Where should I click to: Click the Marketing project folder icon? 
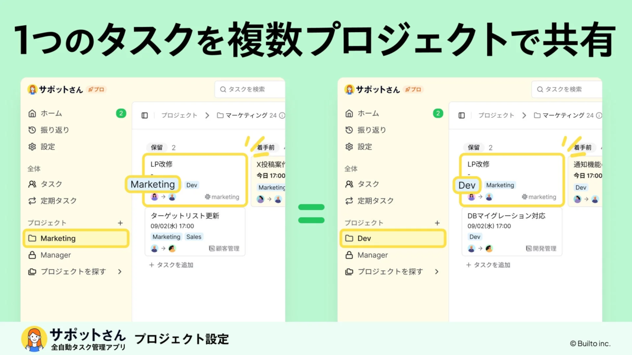tap(32, 238)
